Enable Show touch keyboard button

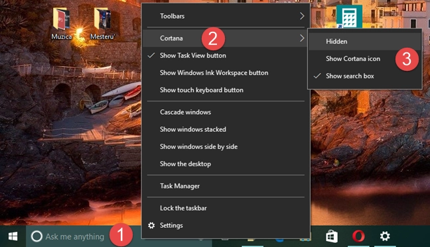226,90
